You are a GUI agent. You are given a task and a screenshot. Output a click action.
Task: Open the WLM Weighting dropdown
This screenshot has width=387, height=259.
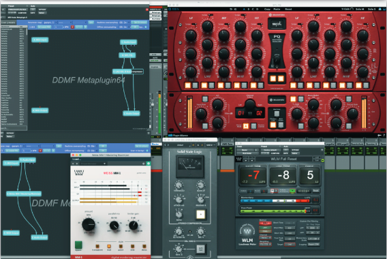[265, 244]
